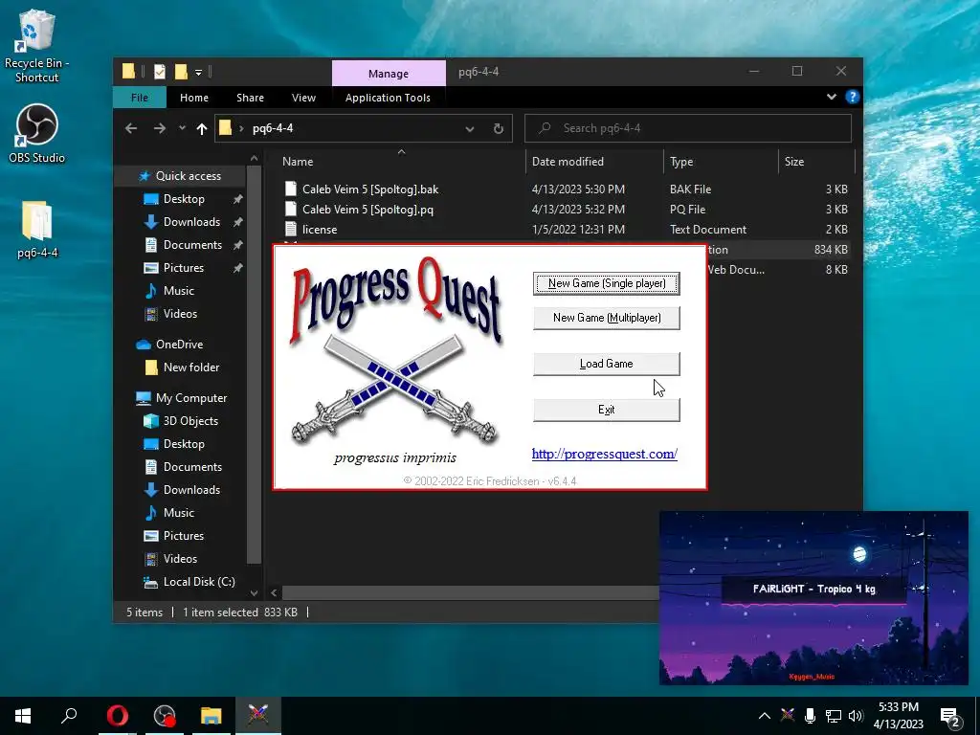The image size is (980, 735).
Task: Start a New Game (Multiplayer)
Action: 606,318
